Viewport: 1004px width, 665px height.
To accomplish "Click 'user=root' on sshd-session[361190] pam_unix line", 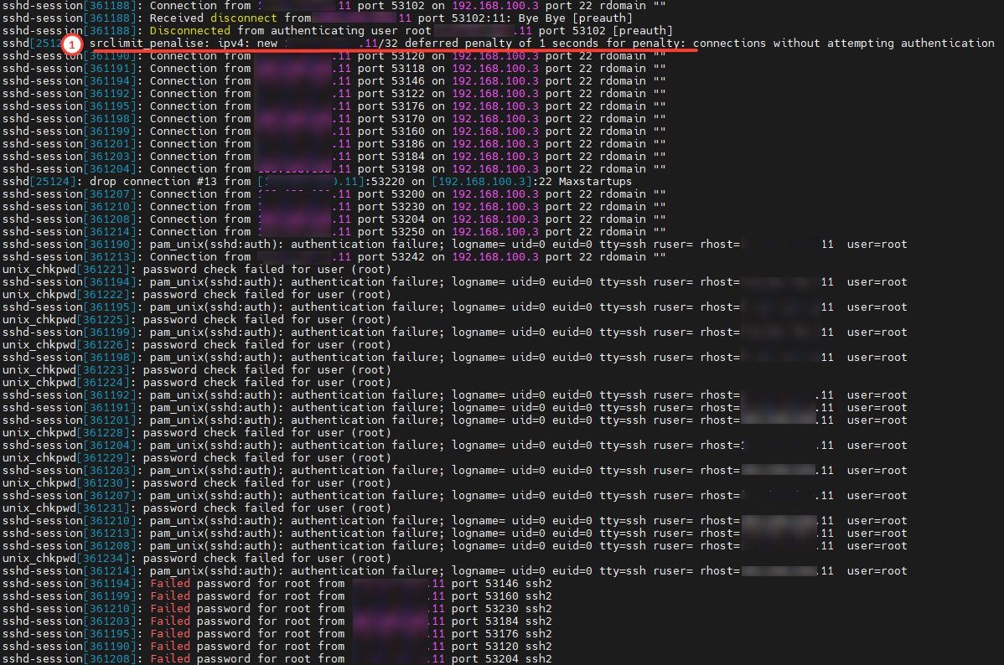I will click(x=877, y=245).
